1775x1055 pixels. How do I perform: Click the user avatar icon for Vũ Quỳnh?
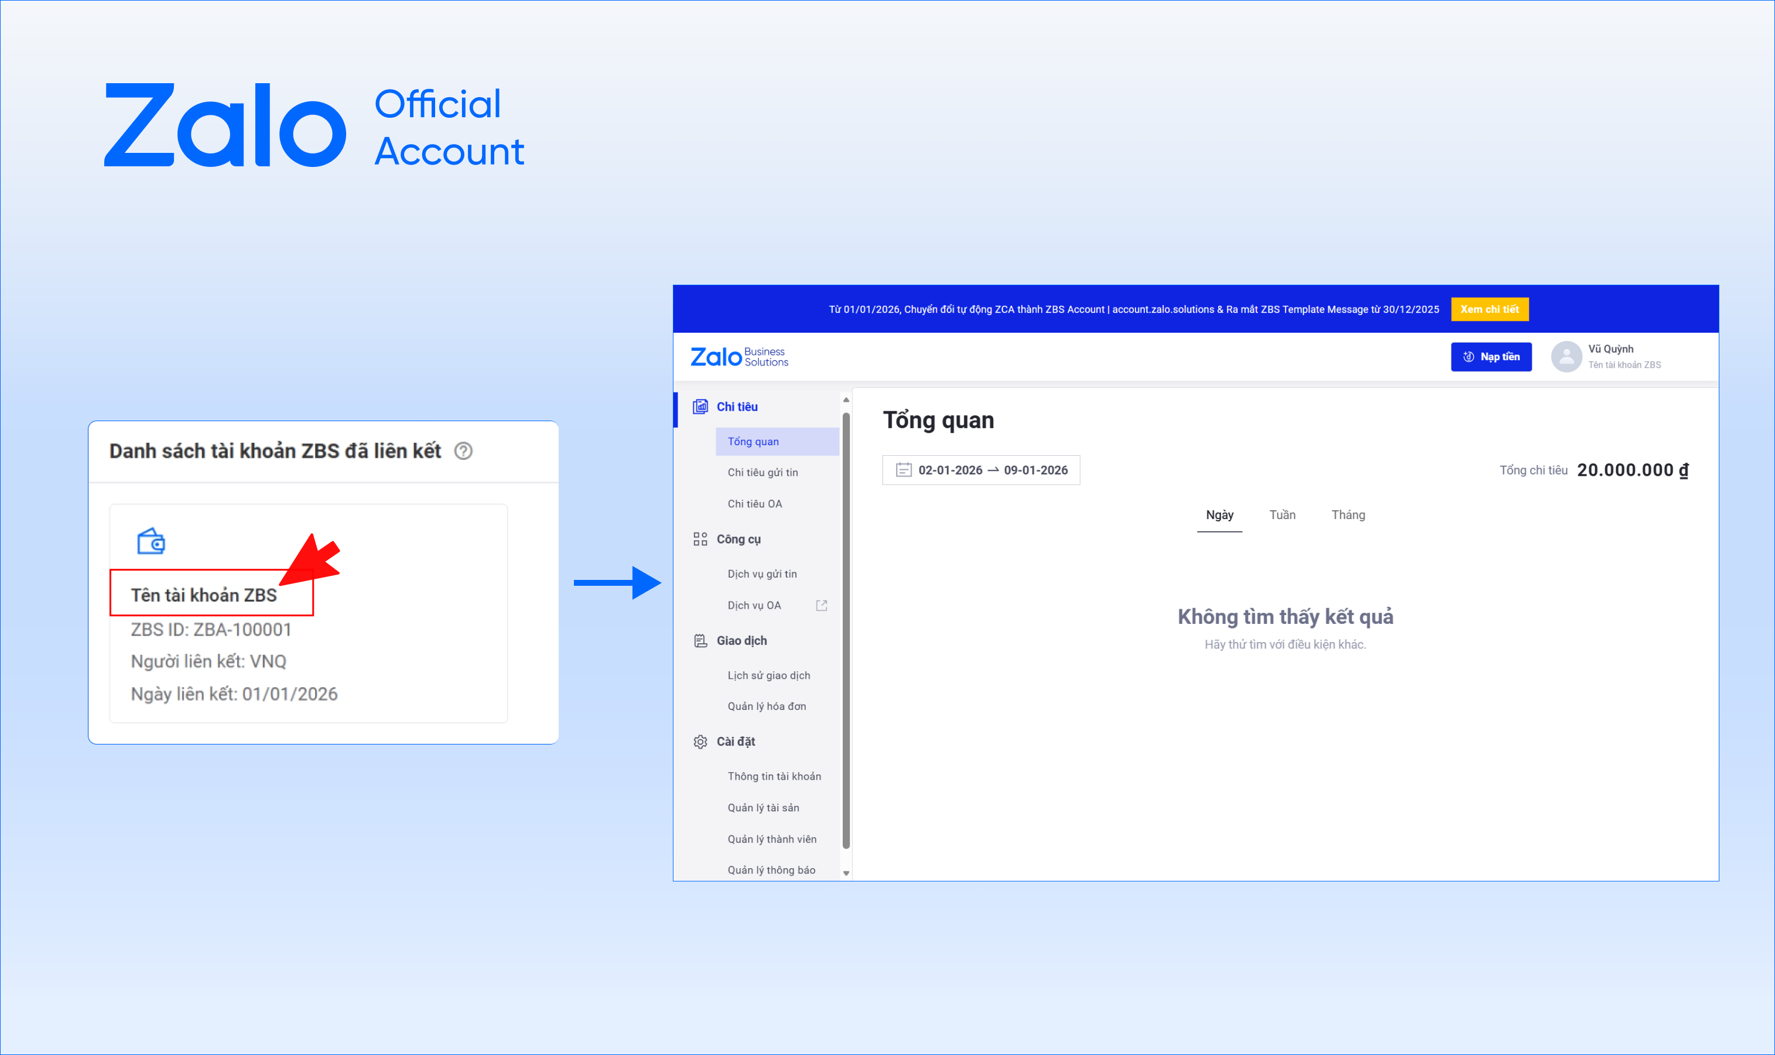[1565, 356]
